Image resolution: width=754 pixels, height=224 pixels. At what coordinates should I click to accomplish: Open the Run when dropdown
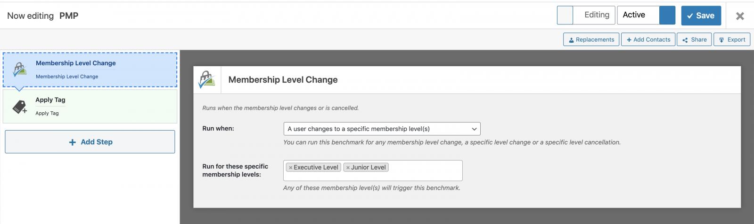click(x=382, y=129)
